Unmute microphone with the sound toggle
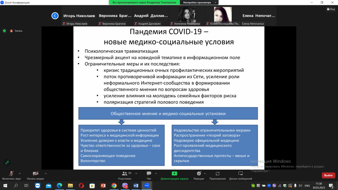 (11, 173)
